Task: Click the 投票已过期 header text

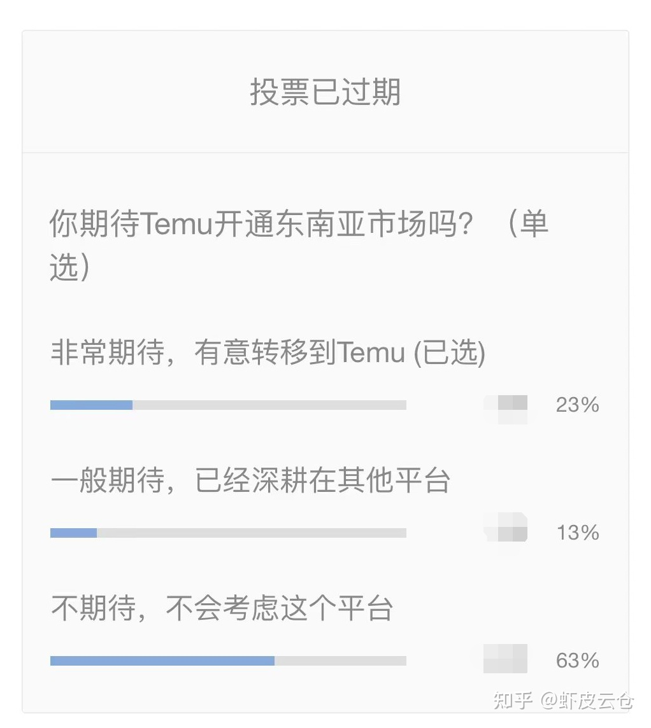Action: click(325, 92)
